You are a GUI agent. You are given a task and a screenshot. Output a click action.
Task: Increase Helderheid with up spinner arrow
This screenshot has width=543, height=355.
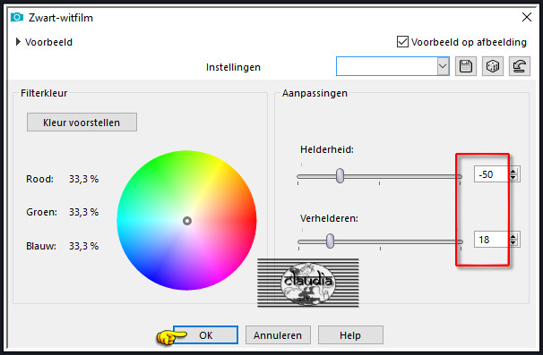[513, 171]
